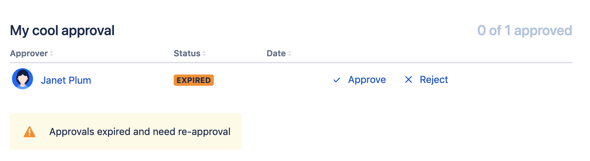590x161 pixels.
Task: Sort using the Status column arrows icon
Action: pyautogui.click(x=204, y=53)
